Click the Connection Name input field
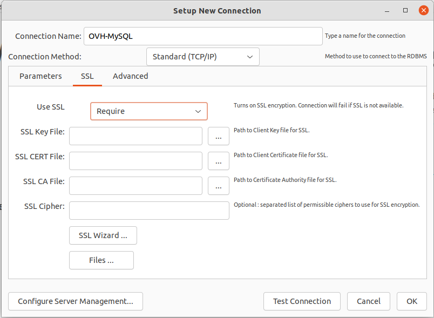This screenshot has height=318, width=434. [x=202, y=36]
